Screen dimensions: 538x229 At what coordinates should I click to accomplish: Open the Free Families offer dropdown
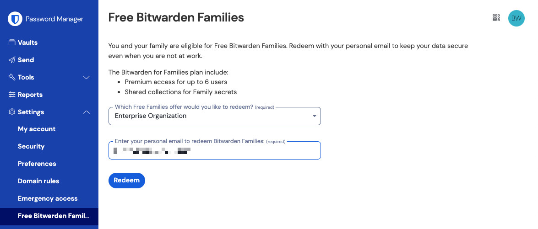[x=214, y=116]
